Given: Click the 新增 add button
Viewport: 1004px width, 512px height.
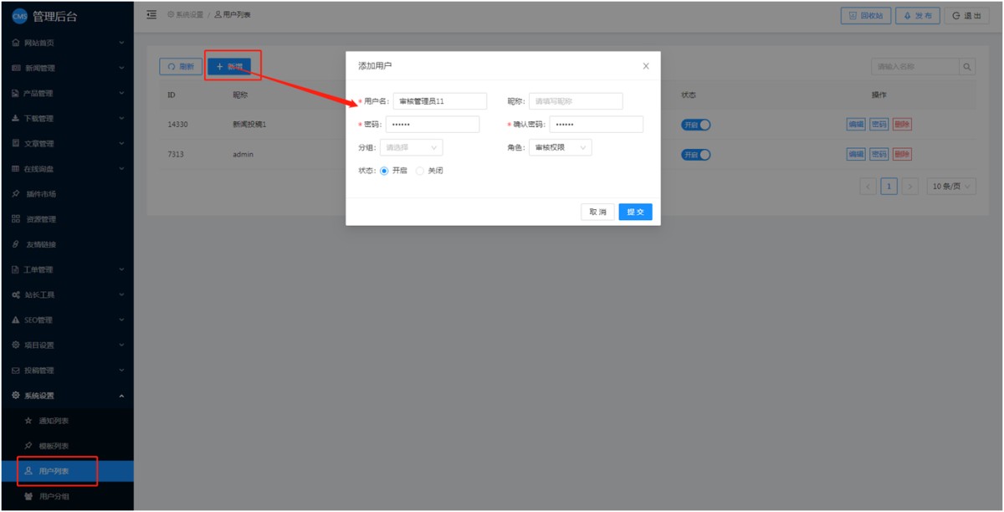Looking at the screenshot, I should [229, 67].
